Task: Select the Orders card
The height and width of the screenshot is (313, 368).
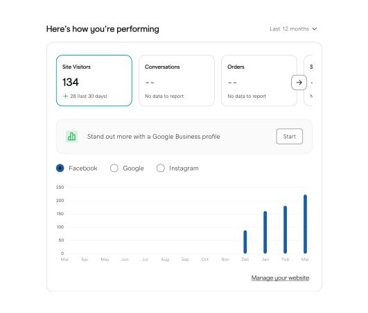Action: pyautogui.click(x=259, y=81)
